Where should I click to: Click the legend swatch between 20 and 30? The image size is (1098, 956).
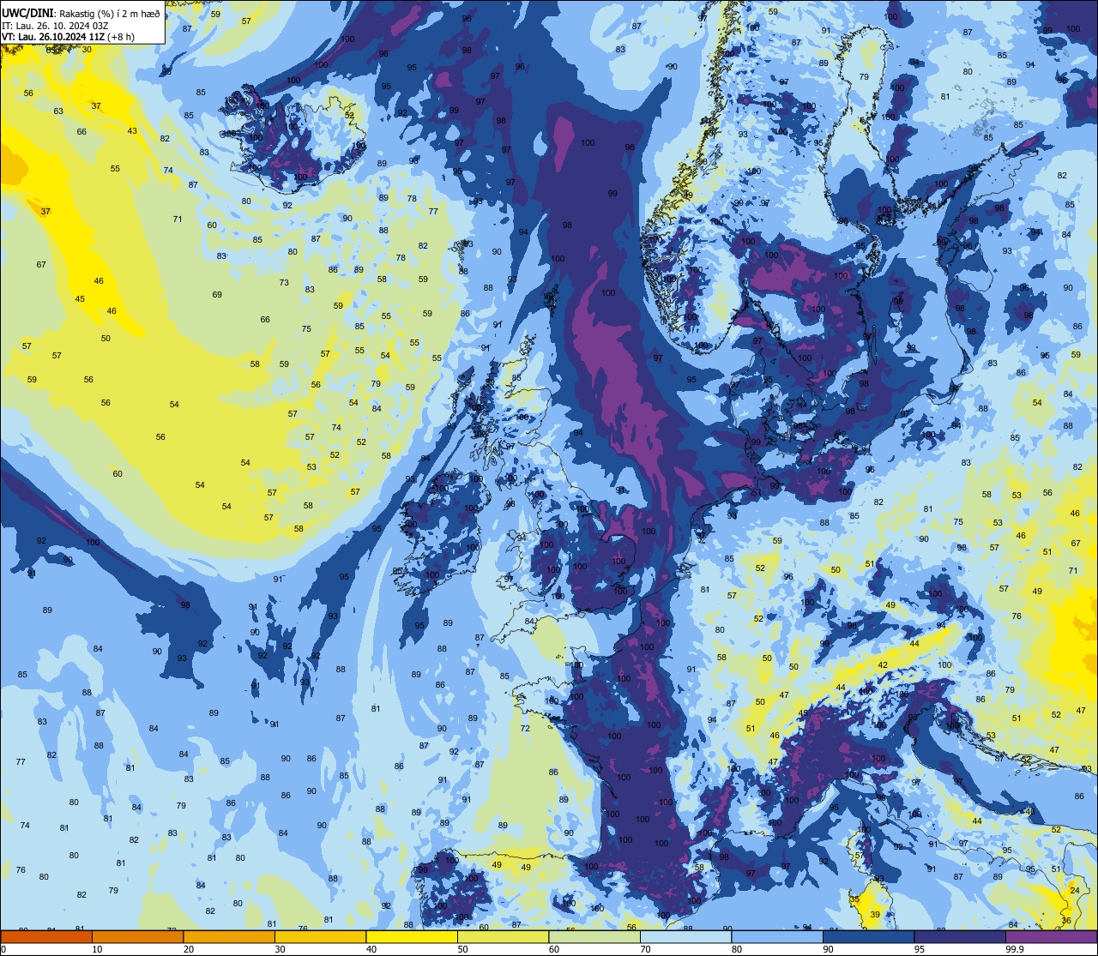(229, 937)
